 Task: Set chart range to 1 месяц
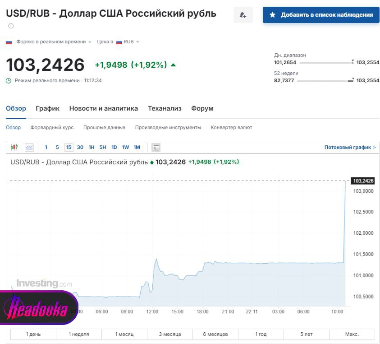pyautogui.click(x=124, y=334)
